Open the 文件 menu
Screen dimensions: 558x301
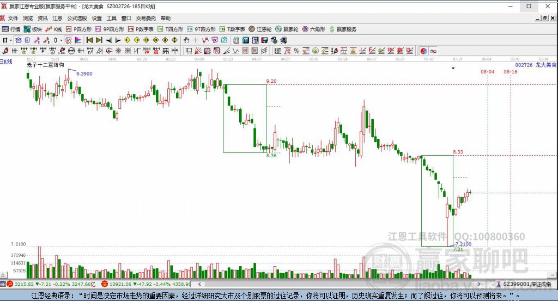13,18
